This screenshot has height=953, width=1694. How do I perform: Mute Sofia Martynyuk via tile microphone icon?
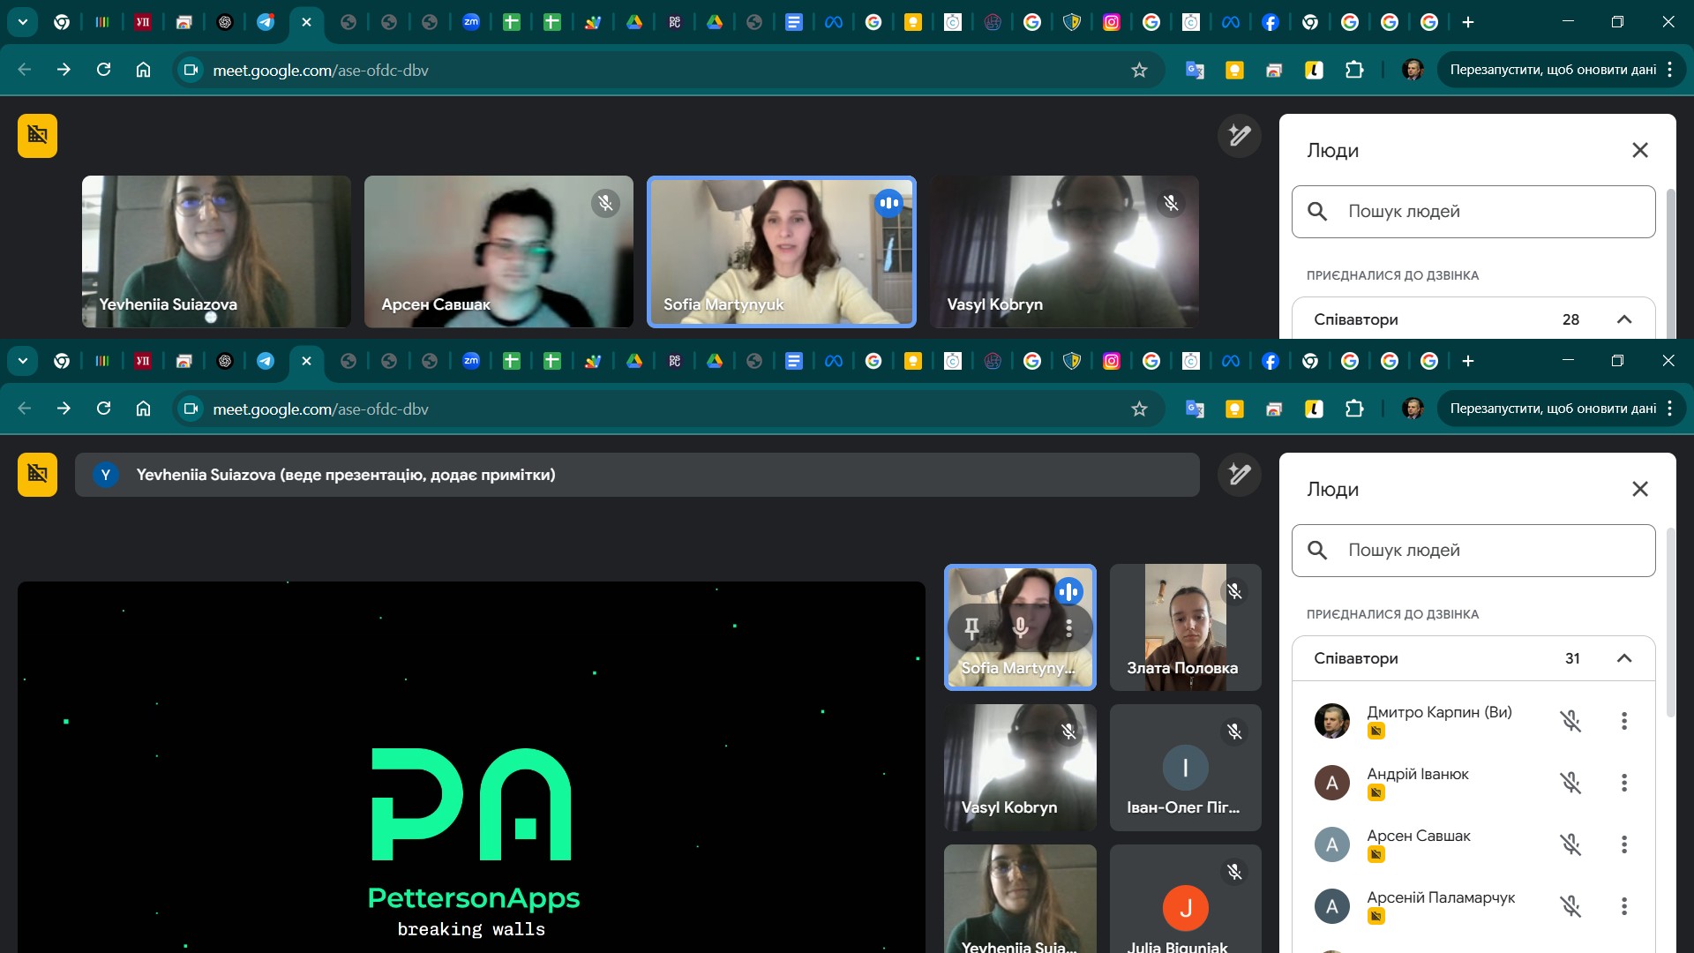1020,628
